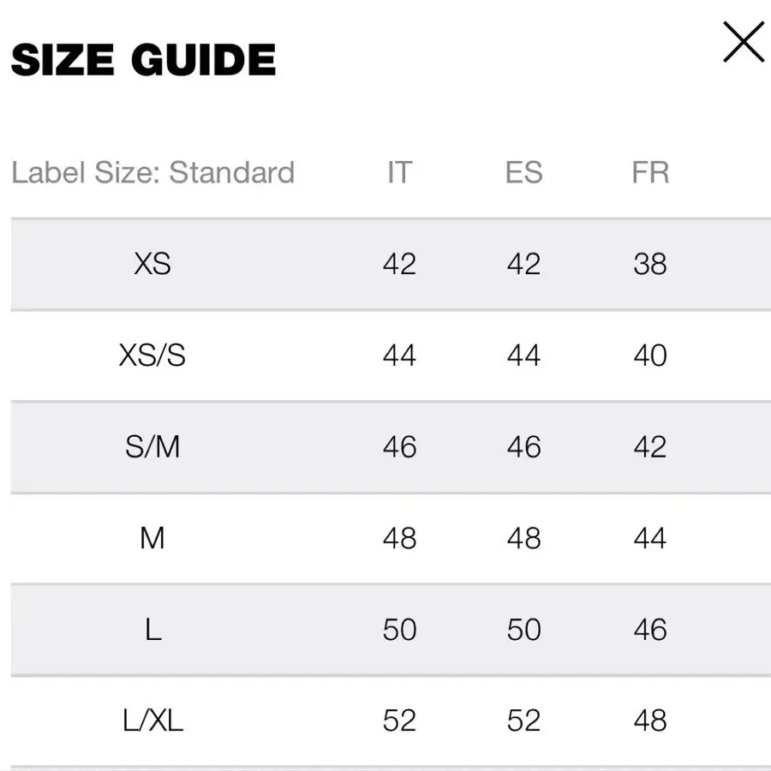771x771 pixels.
Task: Select the XS size row label
Action: [x=152, y=264]
